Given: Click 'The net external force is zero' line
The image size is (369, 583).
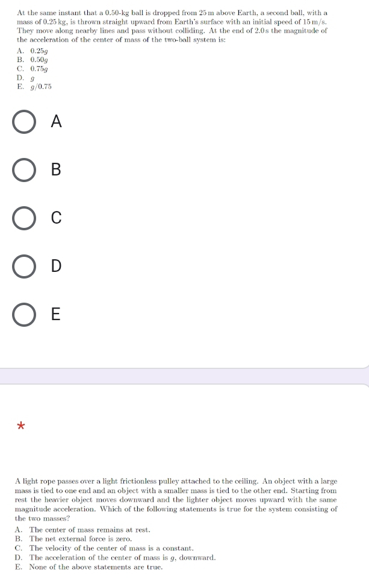Looking at the screenshot, I should point(73,539).
